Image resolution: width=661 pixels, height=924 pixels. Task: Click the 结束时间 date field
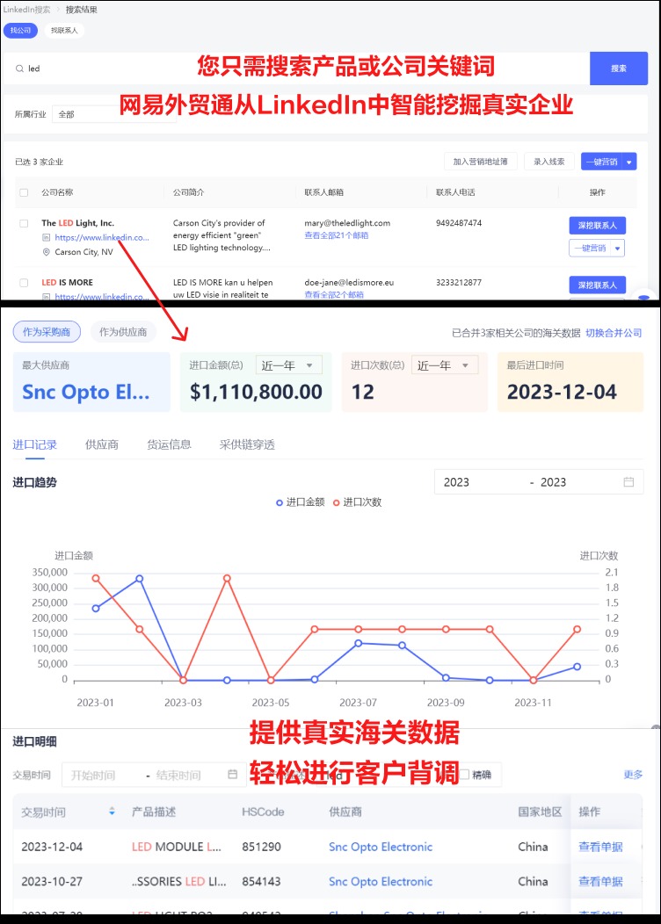coord(178,776)
